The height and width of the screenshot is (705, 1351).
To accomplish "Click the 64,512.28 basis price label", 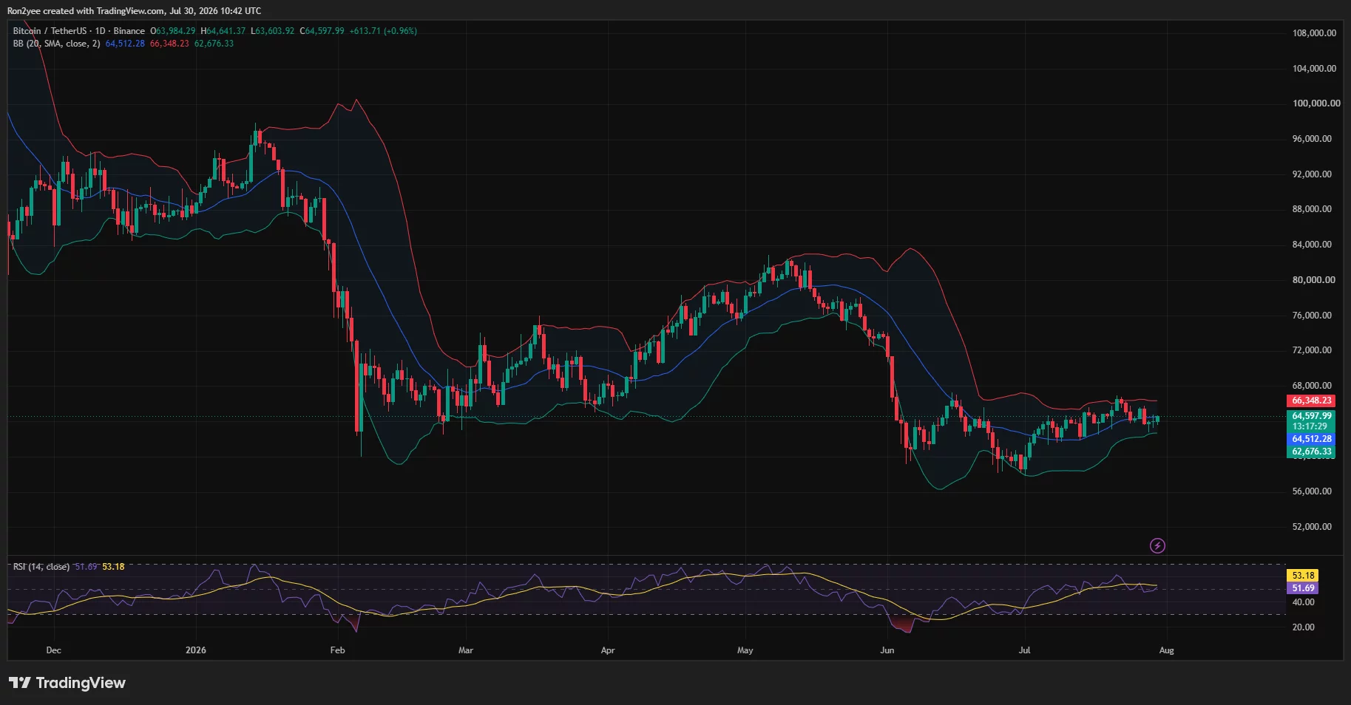I will click(1311, 439).
